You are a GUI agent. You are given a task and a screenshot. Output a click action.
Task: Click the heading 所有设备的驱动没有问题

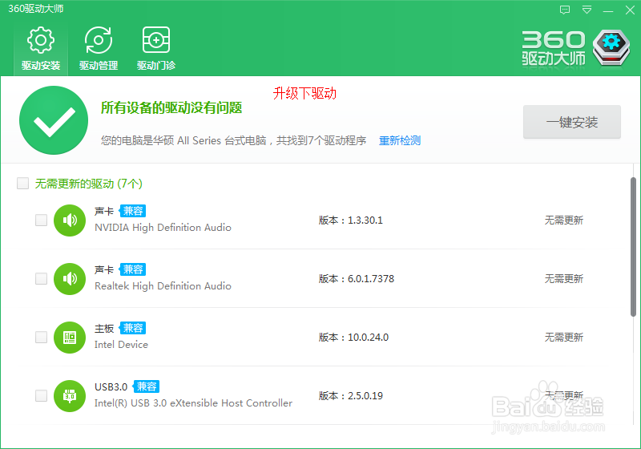(171, 108)
